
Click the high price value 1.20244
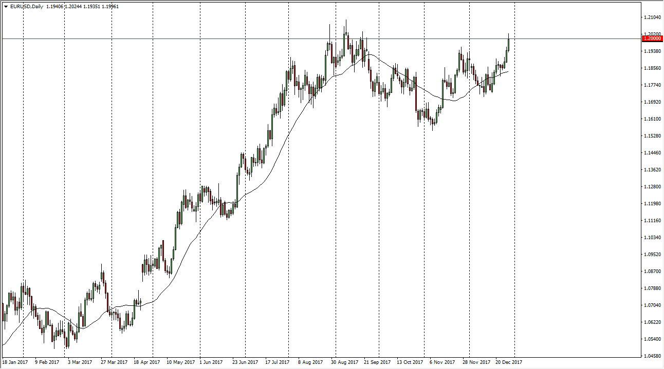click(73, 7)
